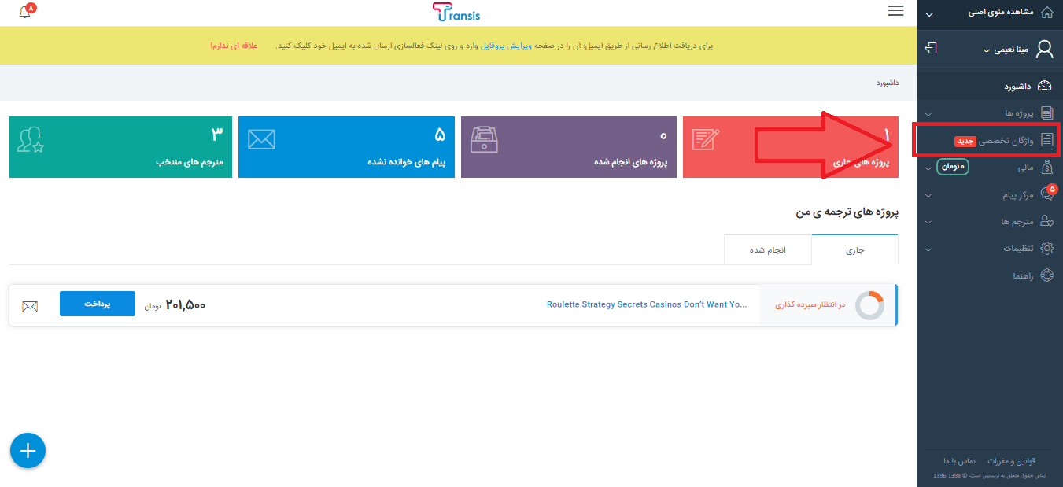
Task: Click the envelope icon in project row
Action: 30,307
